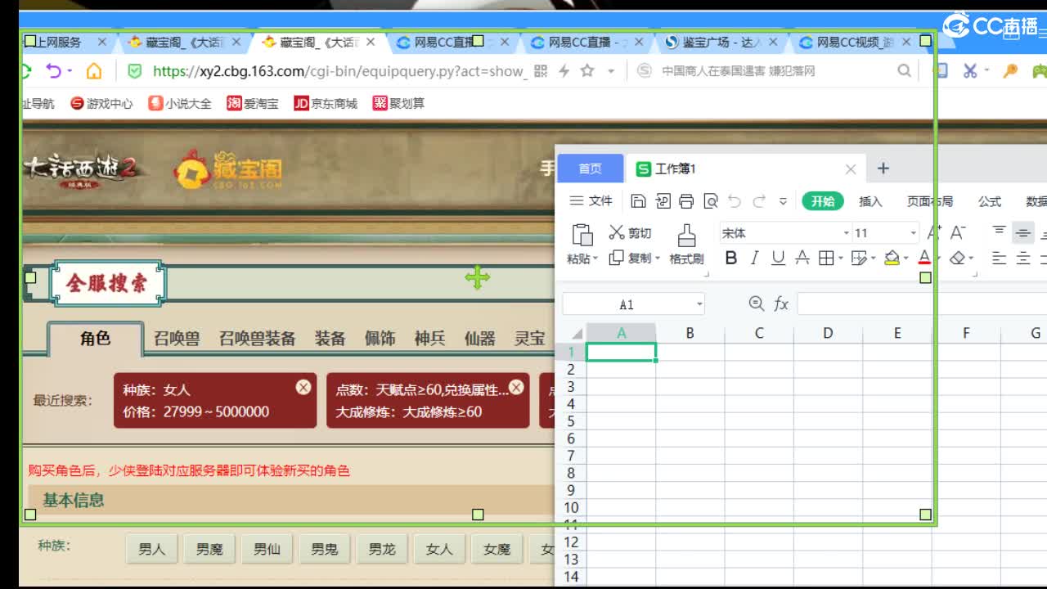Redo the action in WPS

tap(759, 201)
